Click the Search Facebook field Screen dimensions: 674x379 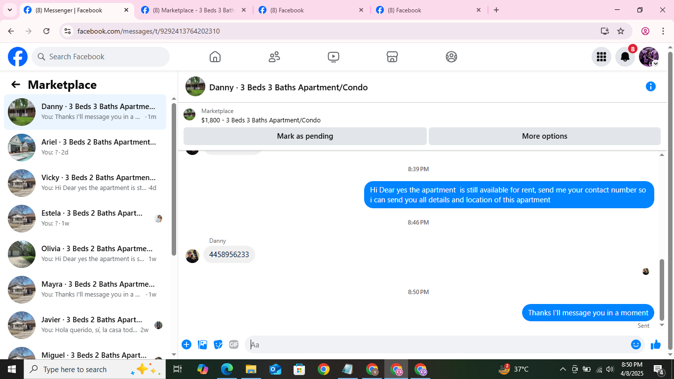pyautogui.click(x=101, y=57)
